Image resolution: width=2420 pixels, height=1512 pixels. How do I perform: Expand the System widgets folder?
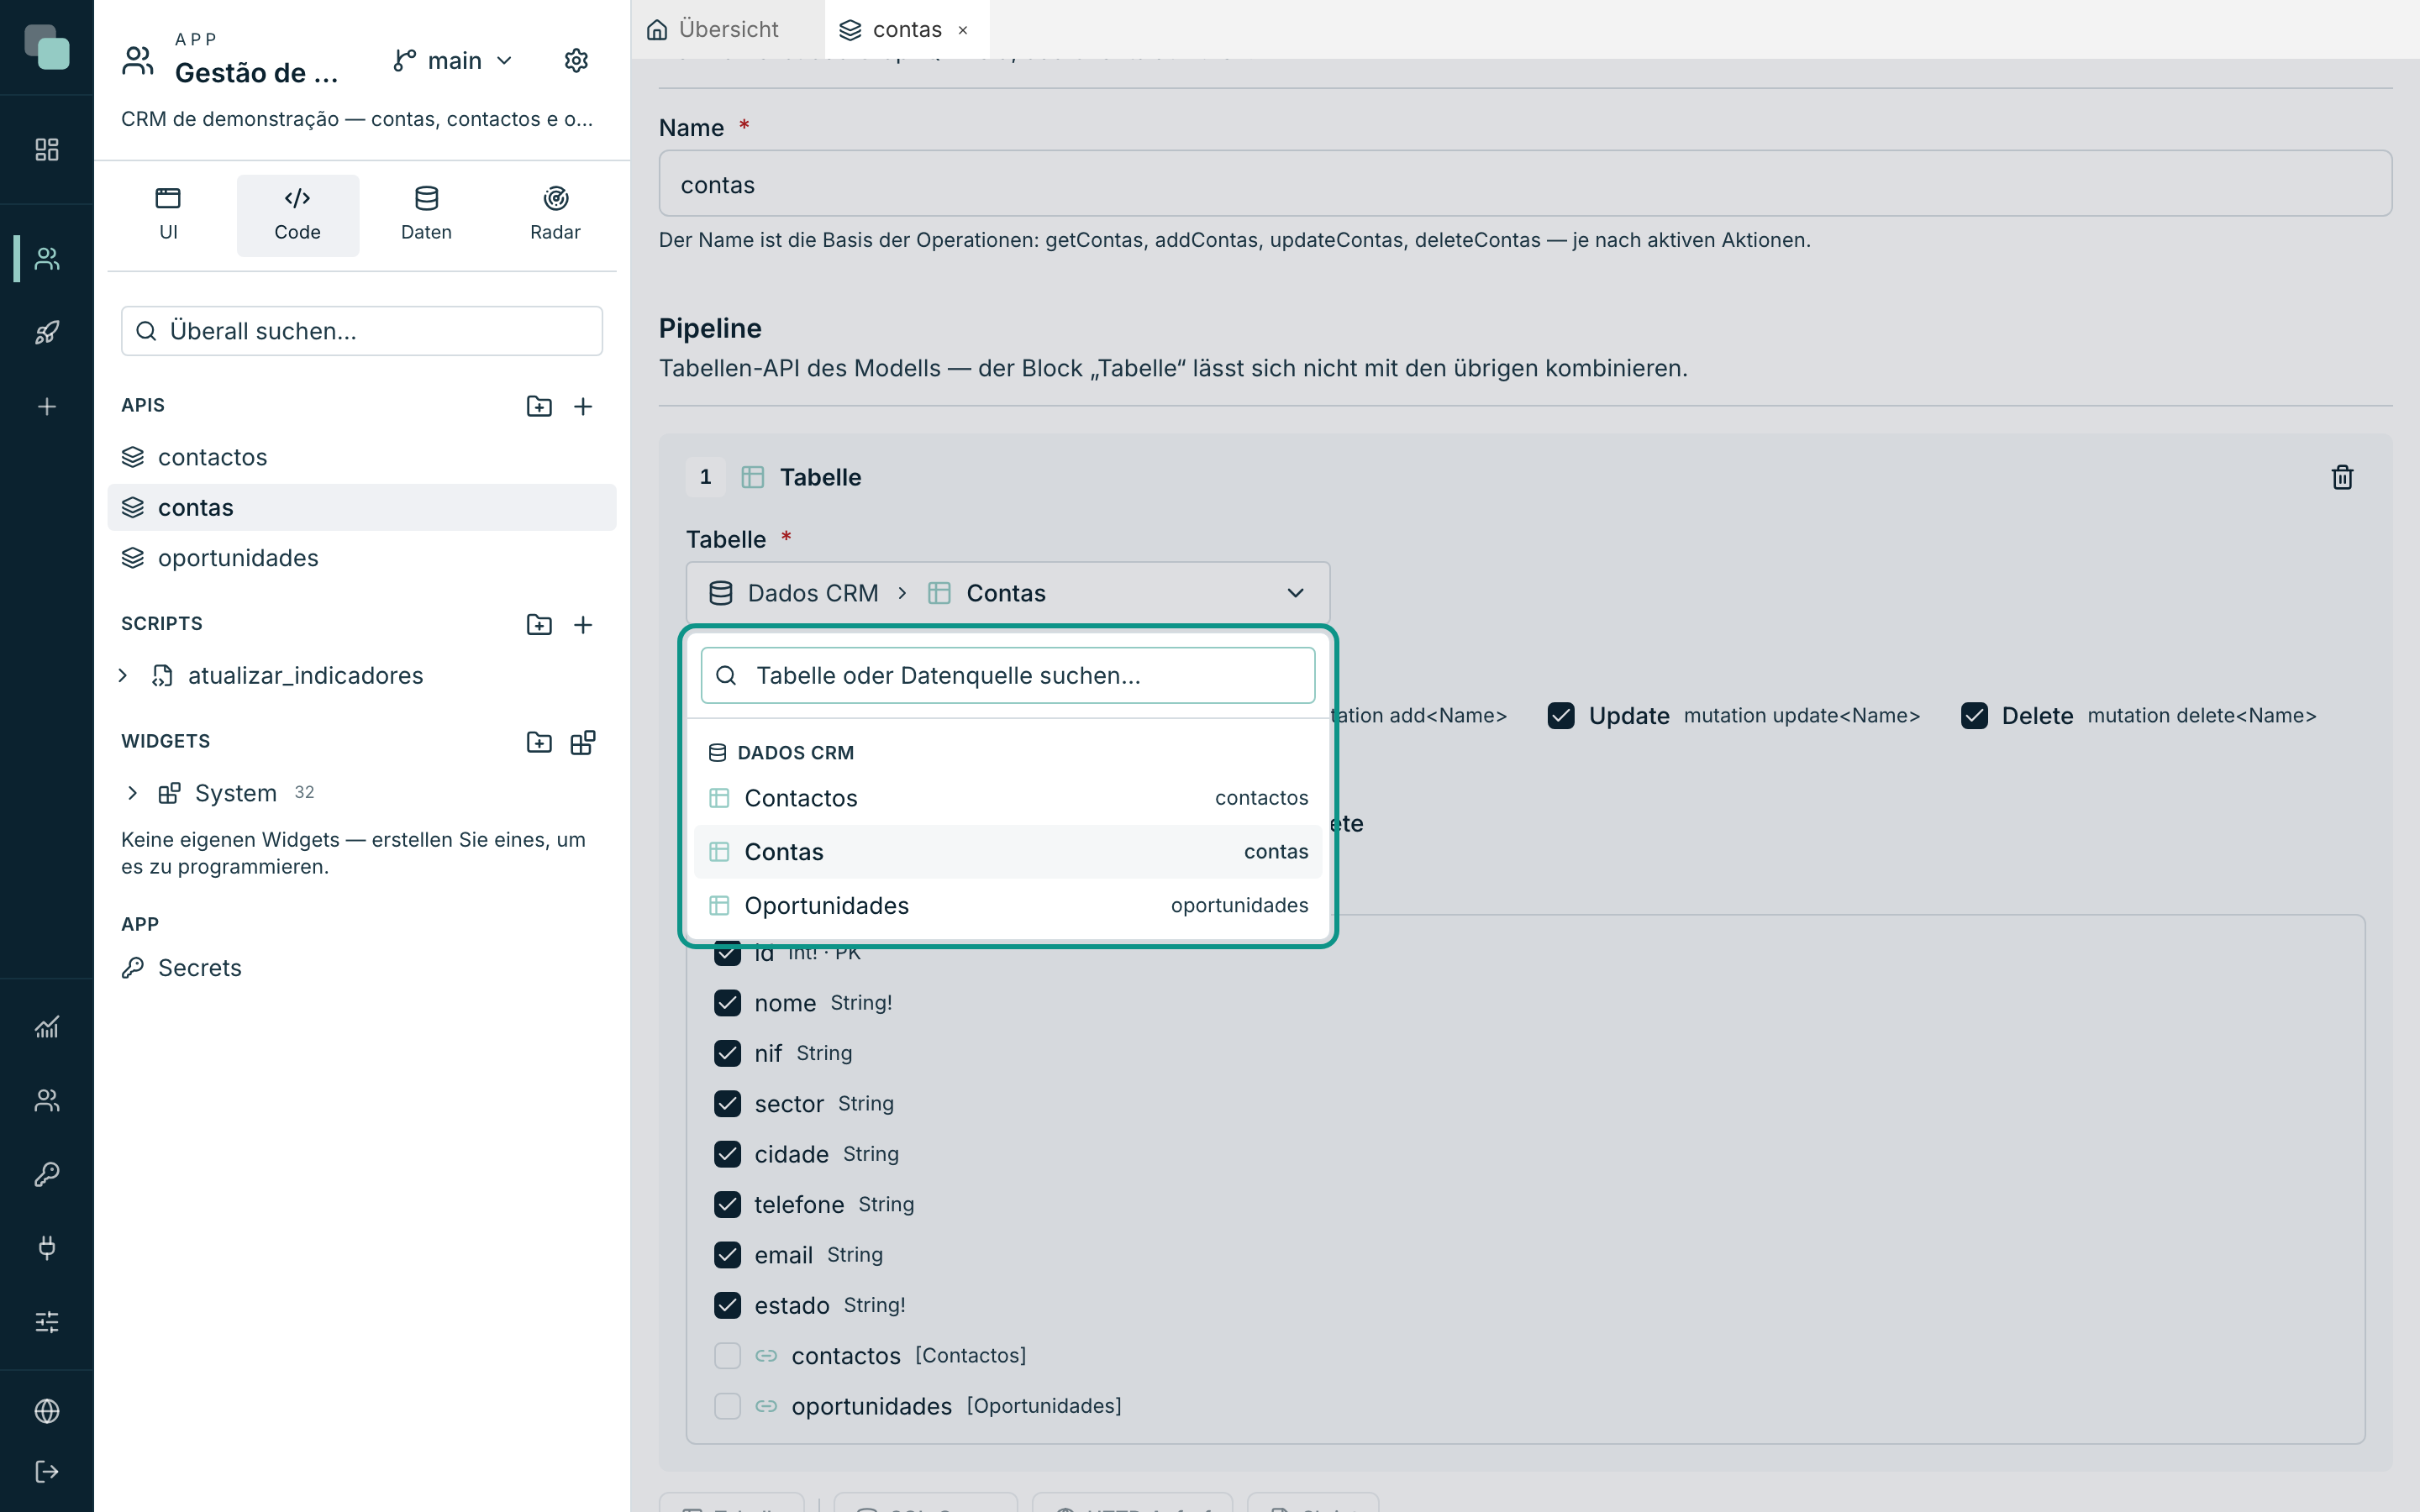pos(132,793)
